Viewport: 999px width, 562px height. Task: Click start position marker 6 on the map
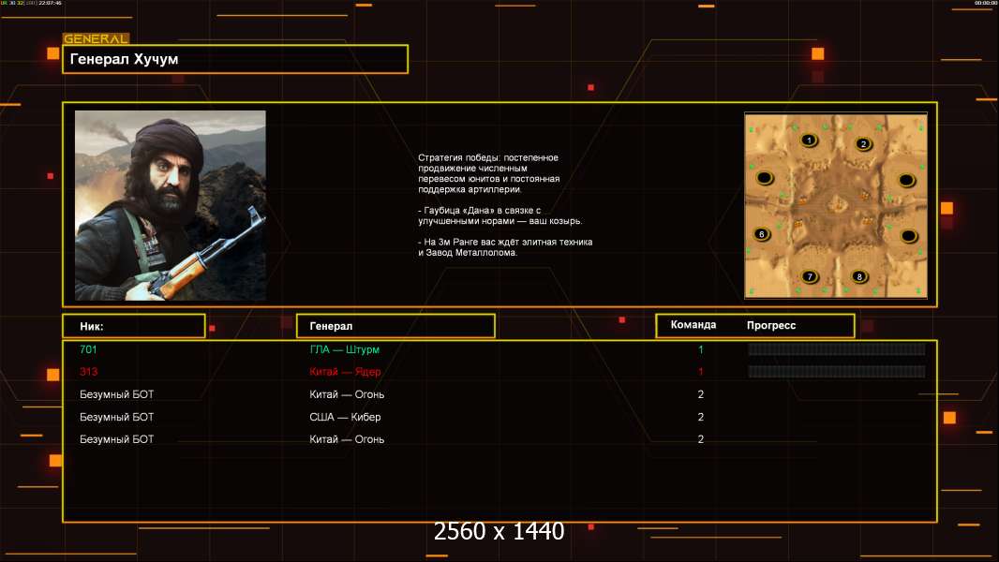pyautogui.click(x=761, y=234)
